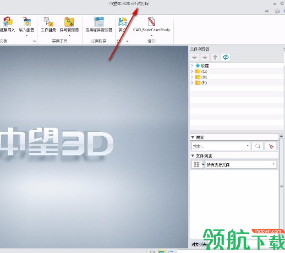Screen dimensions: 285x253
Task: Click the 对象列表 object list tab
Action: click(199, 244)
